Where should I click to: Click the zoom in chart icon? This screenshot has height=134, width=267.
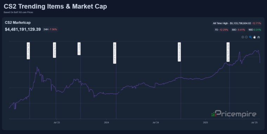tap(243, 37)
